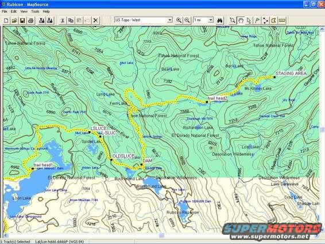Print the map with printer icon
Image resolution: width=325 pixels, height=244 pixels.
30,20
